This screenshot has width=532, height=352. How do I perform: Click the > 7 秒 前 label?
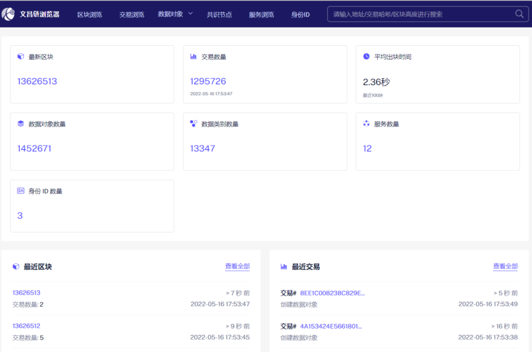[x=238, y=293]
